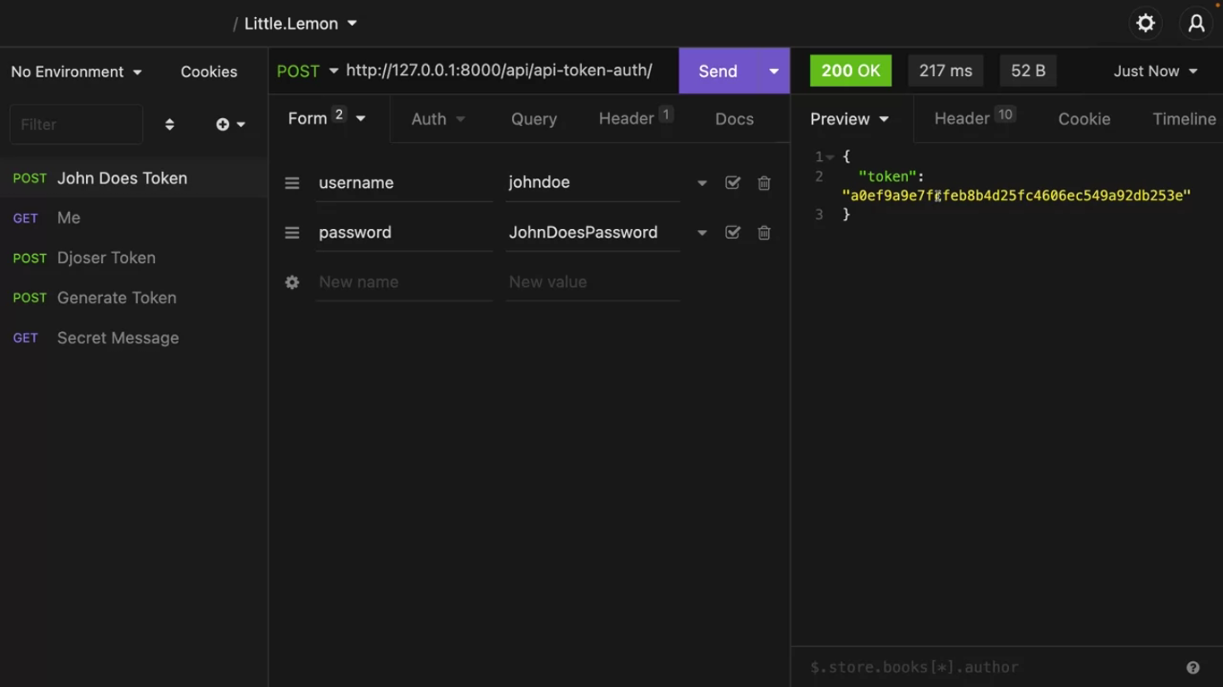This screenshot has width=1223, height=687.
Task: Disable the username field checkbox
Action: [x=732, y=182]
